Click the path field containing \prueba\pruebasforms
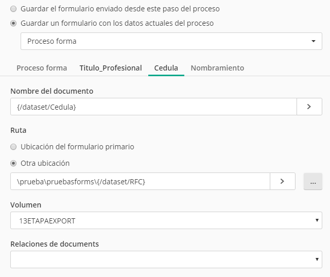The image size is (330, 277). pyautogui.click(x=140, y=181)
